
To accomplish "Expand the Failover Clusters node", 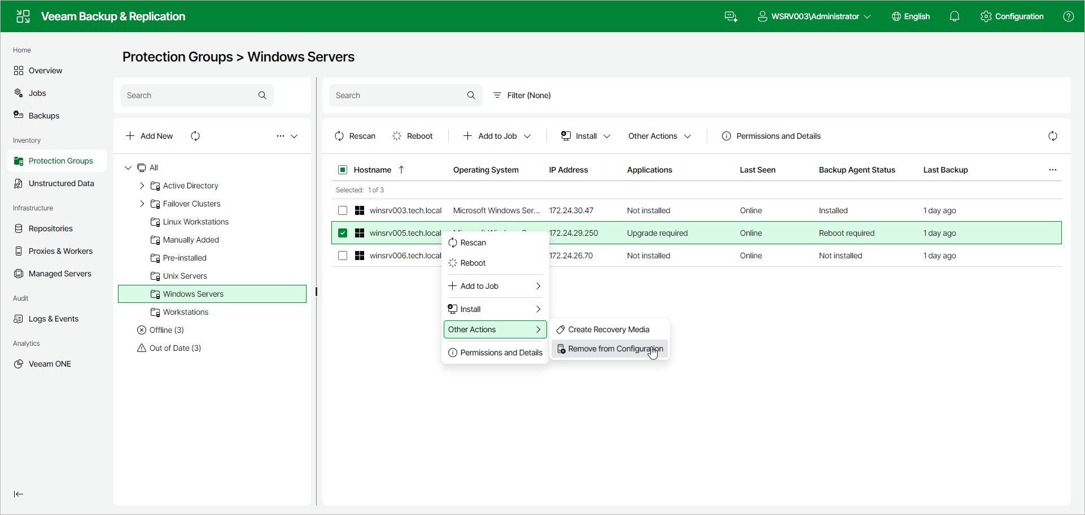I will (142, 204).
